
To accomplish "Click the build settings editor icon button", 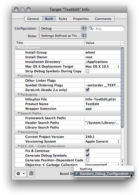I will [x=31, y=173].
